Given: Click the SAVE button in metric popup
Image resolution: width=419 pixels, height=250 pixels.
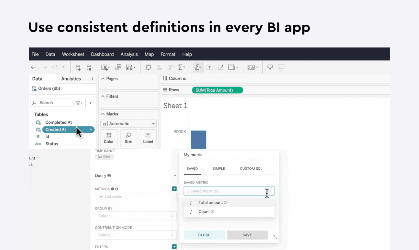Looking at the screenshot, I should click(x=247, y=235).
